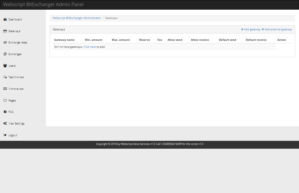Click the 'Allow receive' column header
299x193 pixels.
(200, 40)
